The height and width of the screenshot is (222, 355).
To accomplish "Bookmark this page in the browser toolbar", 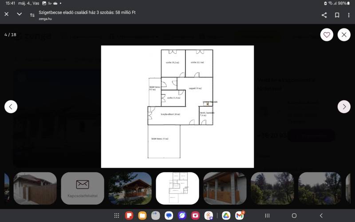I will tap(337, 15).
